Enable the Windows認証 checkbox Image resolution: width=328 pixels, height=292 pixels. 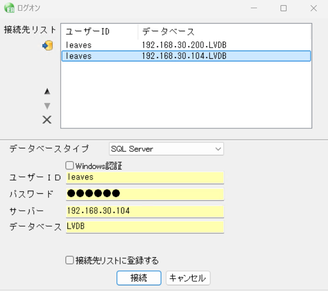pos(70,166)
